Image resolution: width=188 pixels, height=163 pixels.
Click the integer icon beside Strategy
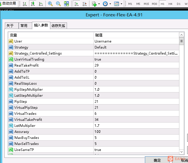click(11, 47)
